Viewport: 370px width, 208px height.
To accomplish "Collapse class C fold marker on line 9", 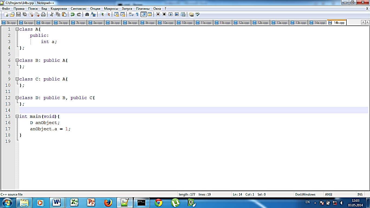I will point(17,79).
